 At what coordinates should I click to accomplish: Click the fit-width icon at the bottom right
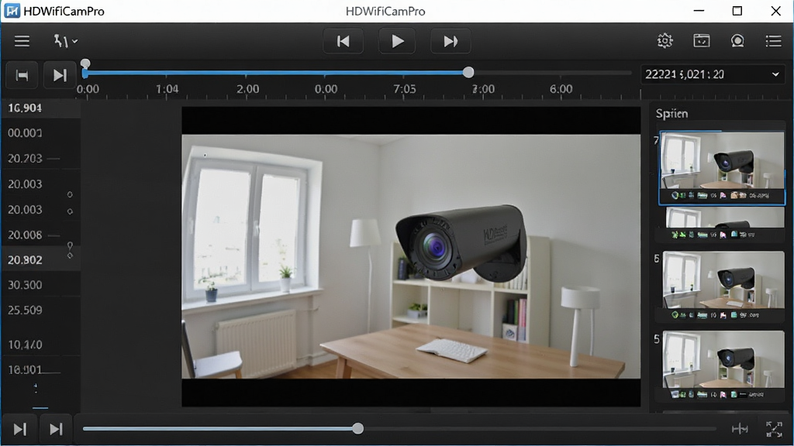(740, 429)
